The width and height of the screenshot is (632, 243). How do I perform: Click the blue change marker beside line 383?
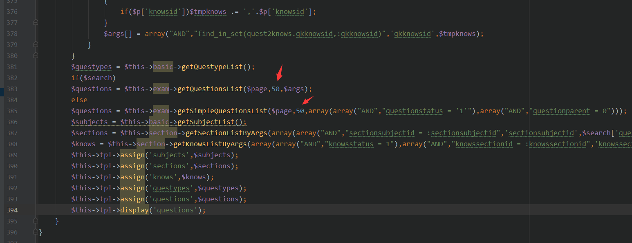2,91
